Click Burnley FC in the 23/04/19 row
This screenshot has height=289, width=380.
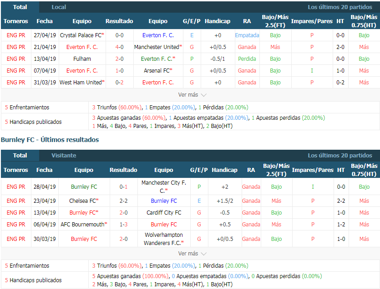tap(164, 201)
